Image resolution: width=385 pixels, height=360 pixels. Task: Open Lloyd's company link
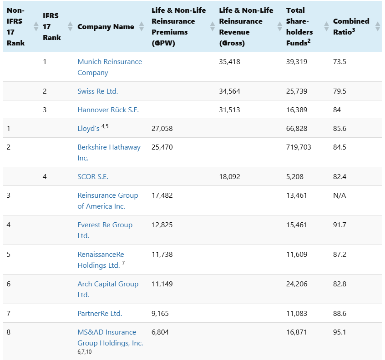coord(88,129)
